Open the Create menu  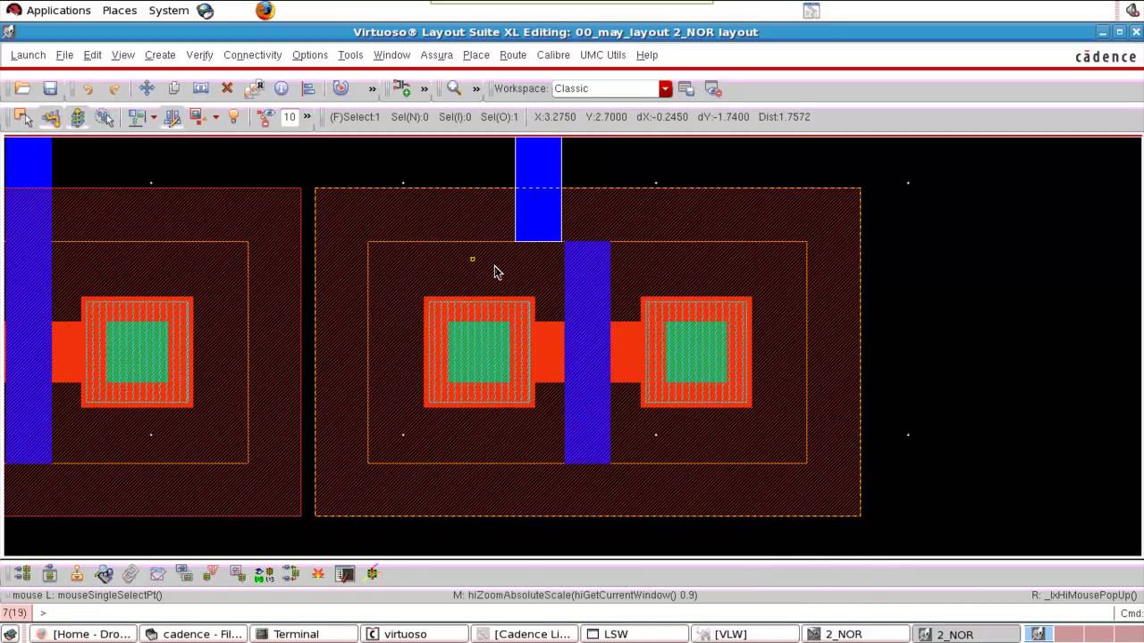pos(160,54)
